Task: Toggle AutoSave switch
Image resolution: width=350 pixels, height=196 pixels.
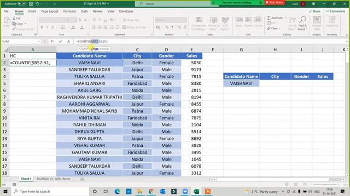Action: click(22, 4)
